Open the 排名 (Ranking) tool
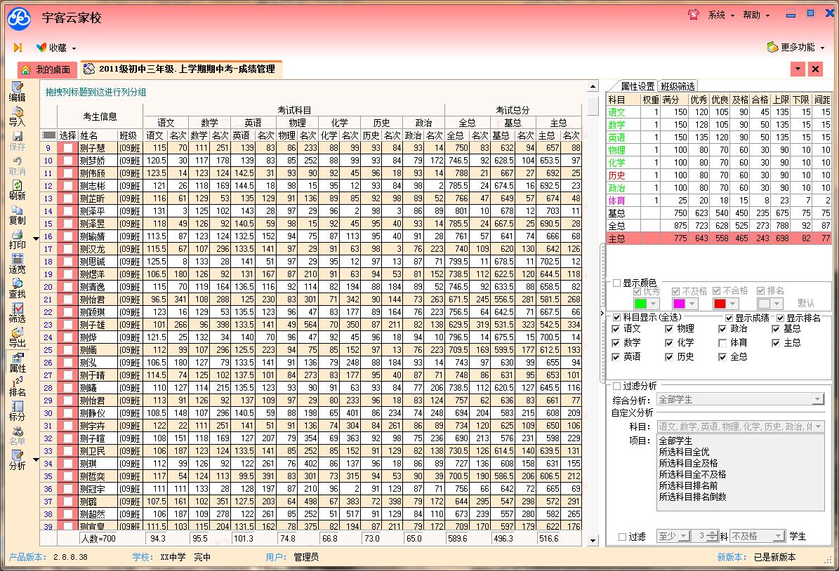 tap(17, 387)
